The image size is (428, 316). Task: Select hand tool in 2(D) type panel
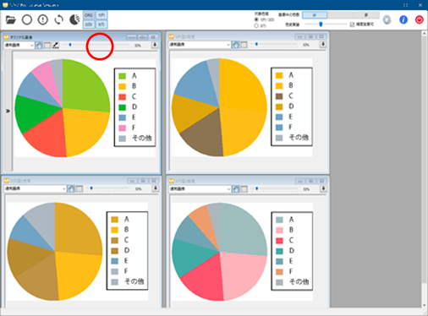[71, 188]
